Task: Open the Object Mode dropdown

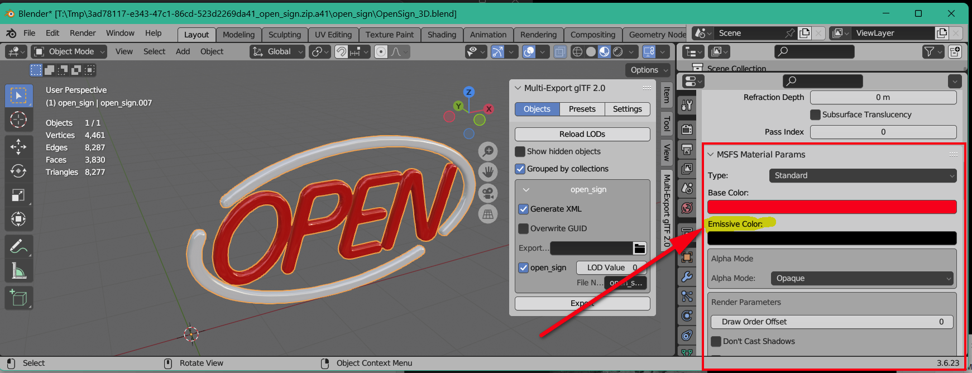Action: click(x=69, y=51)
